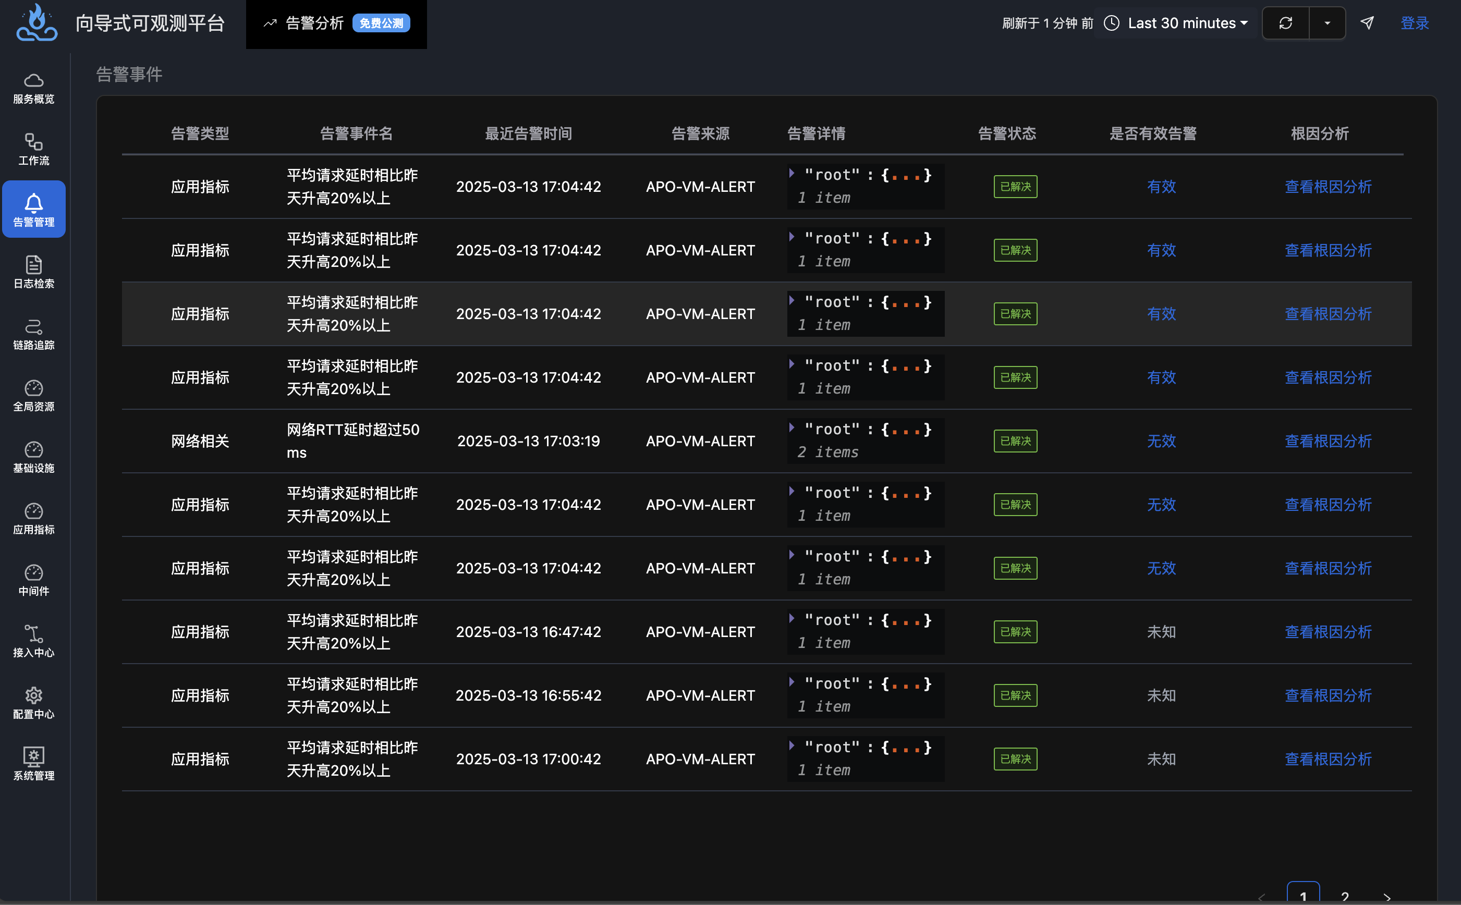Expand root JSON in 16:47:42 alert row

coord(793,618)
